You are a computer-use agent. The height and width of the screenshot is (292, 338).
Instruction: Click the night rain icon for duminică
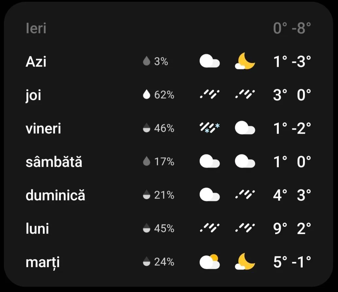tap(245, 195)
